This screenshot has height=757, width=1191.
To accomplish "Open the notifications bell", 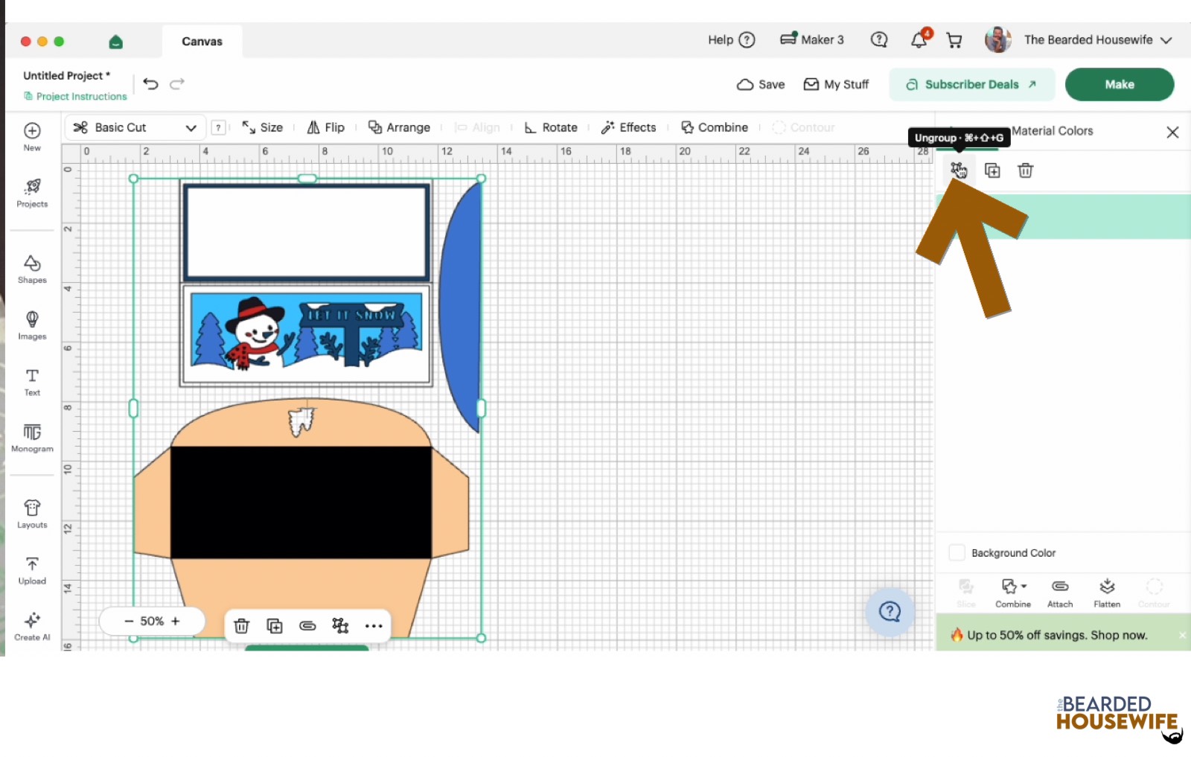I will pos(919,39).
